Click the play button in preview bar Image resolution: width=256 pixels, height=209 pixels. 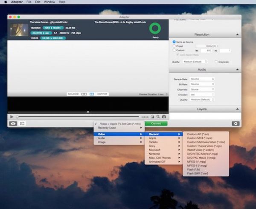(x=12, y=117)
